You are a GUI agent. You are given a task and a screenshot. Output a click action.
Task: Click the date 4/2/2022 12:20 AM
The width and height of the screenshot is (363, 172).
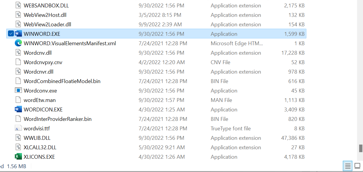coord(162,62)
